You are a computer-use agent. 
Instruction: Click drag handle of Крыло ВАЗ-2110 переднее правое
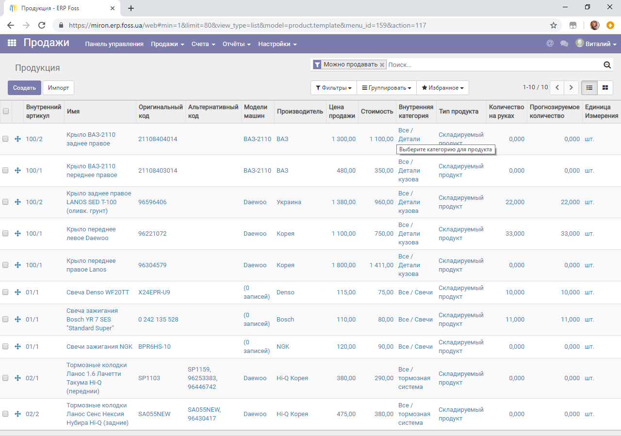click(x=18, y=170)
